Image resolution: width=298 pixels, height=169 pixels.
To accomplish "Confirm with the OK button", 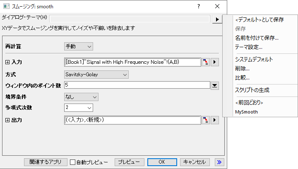I will point(162,162).
